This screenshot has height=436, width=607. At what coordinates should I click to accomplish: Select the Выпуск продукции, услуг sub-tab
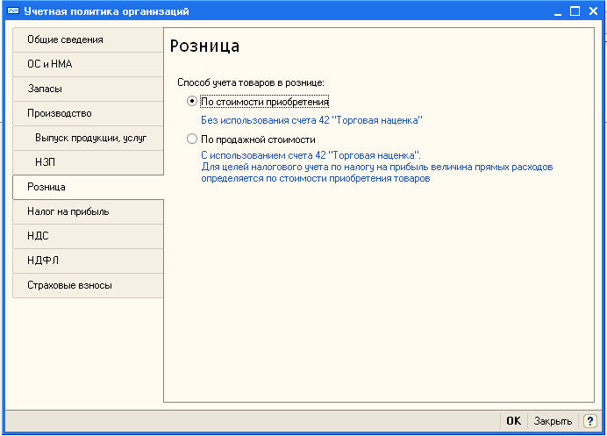pyautogui.click(x=92, y=138)
